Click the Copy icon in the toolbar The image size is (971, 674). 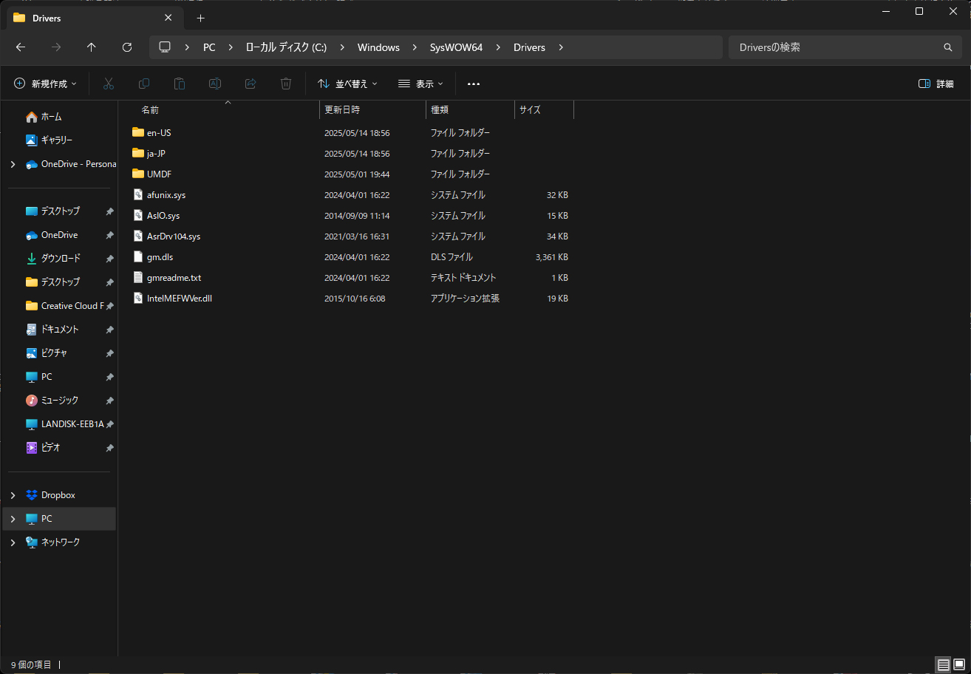coord(144,84)
